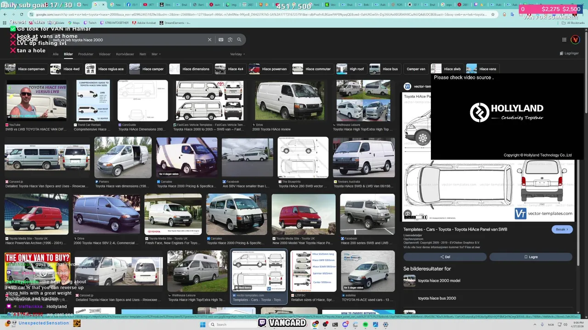Open Drive 2000 Toyota HiAce review image
Image resolution: width=588 pixels, height=330 pixels.
click(x=289, y=101)
